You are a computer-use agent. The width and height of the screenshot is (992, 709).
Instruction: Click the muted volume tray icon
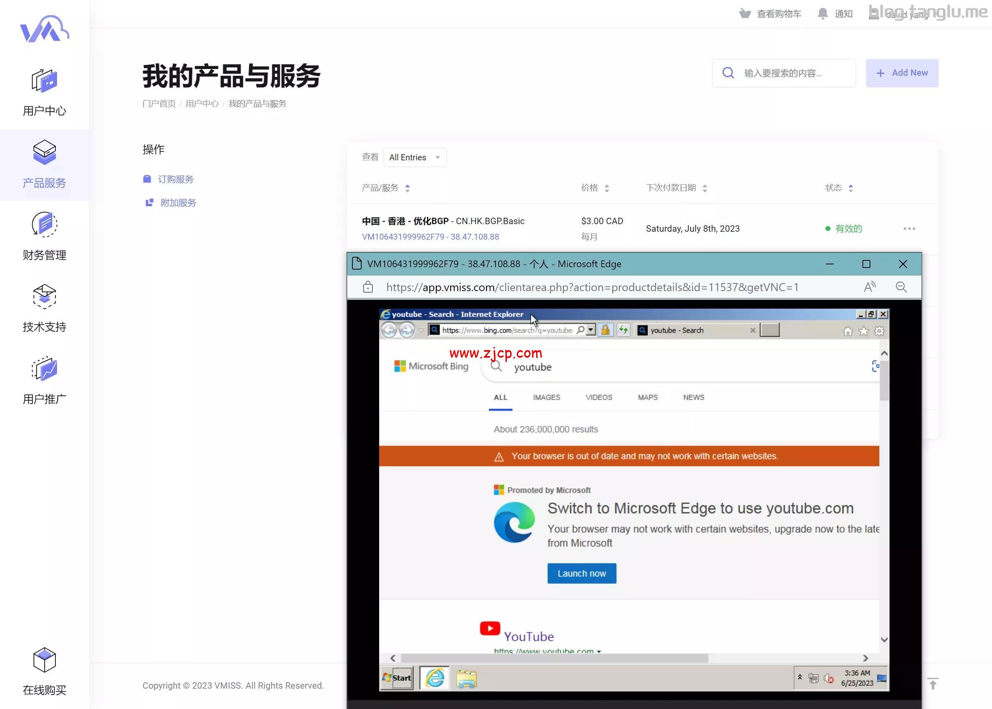click(x=829, y=678)
